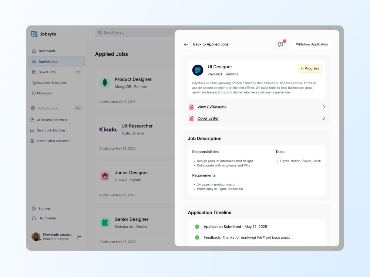
Task: Open the Senior Designer Kickstarter job card
Action: (135, 229)
